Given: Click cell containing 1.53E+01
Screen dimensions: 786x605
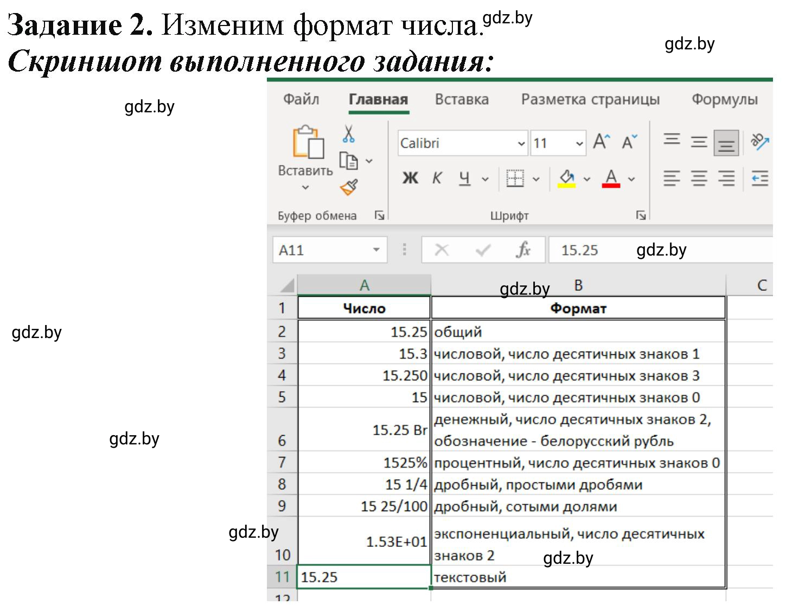Looking at the screenshot, I should pos(364,541).
